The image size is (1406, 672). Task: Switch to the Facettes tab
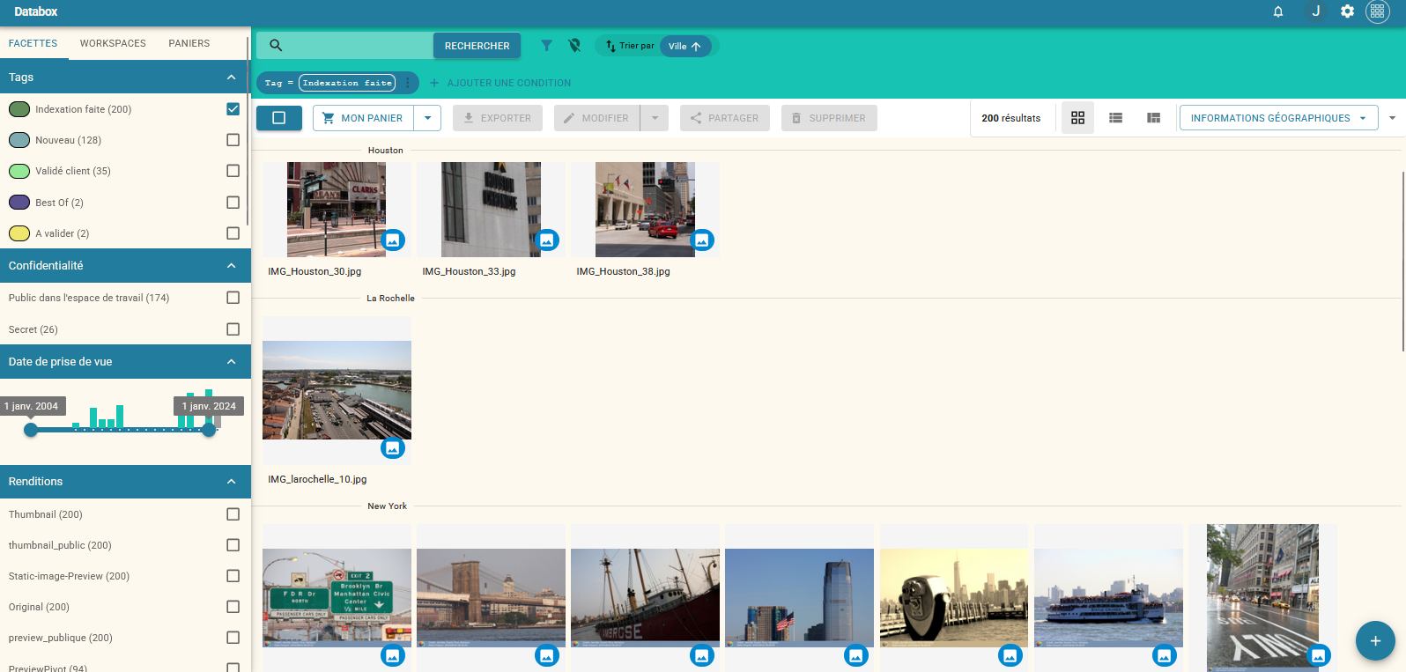point(33,43)
